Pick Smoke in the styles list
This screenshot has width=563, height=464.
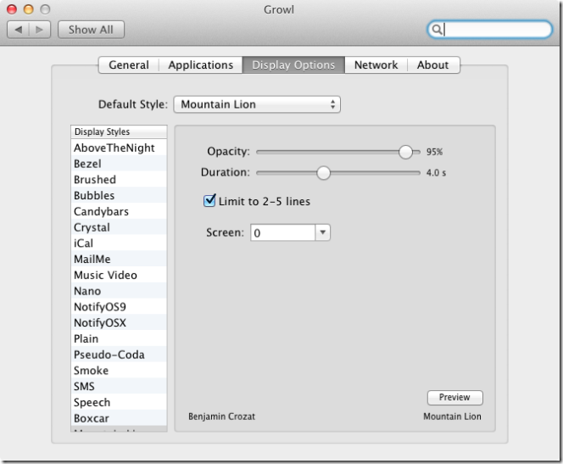point(119,370)
